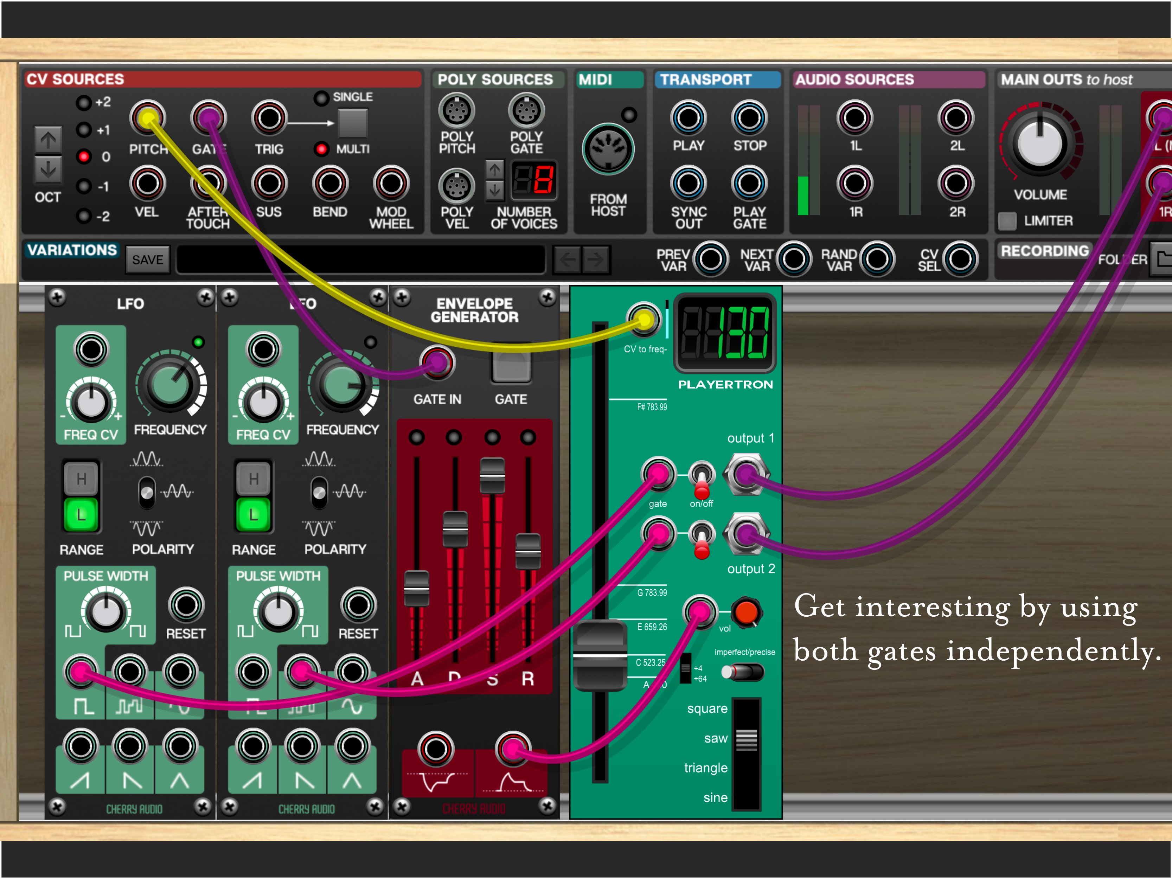
Task: Click the STOP jack in Transport
Action: 749,118
